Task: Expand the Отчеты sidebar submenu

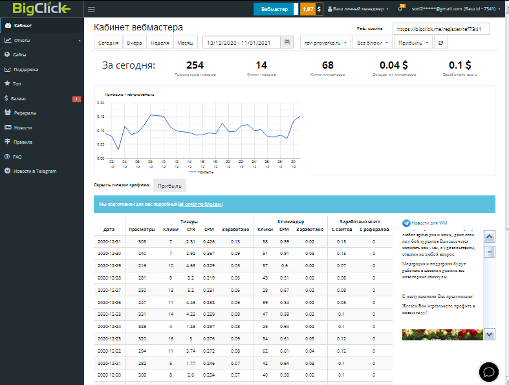Action: tap(42, 40)
